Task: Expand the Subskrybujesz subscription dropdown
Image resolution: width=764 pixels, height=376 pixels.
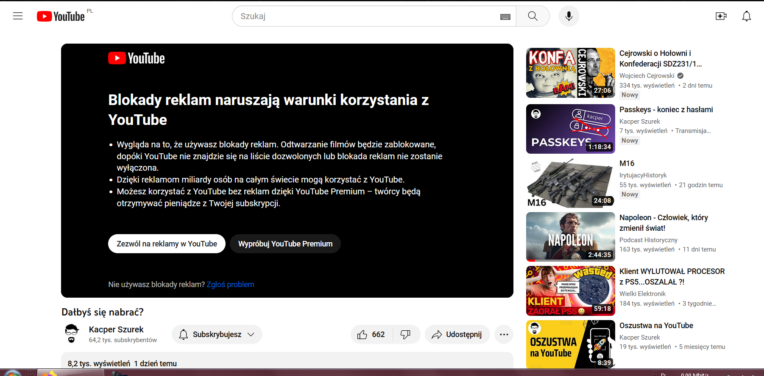Action: (217, 335)
